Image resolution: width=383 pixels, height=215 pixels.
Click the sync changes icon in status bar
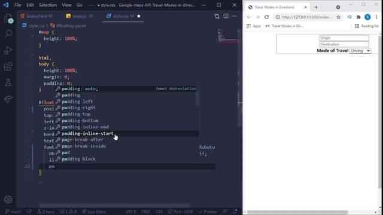click(29, 211)
